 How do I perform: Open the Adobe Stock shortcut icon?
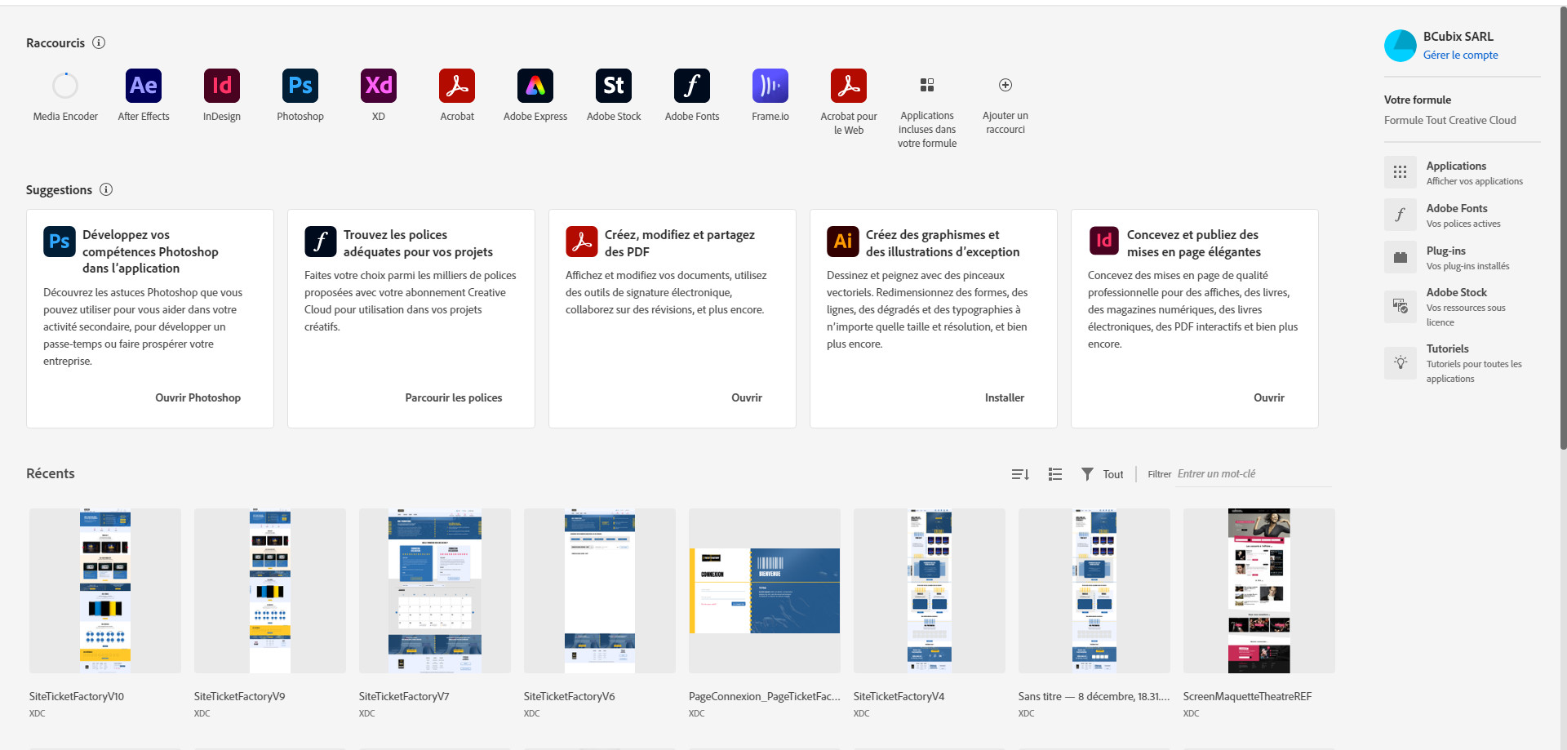pos(614,86)
